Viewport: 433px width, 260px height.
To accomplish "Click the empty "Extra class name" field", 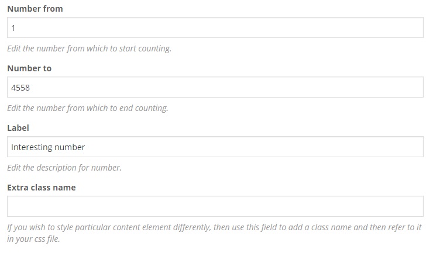I will point(215,206).
